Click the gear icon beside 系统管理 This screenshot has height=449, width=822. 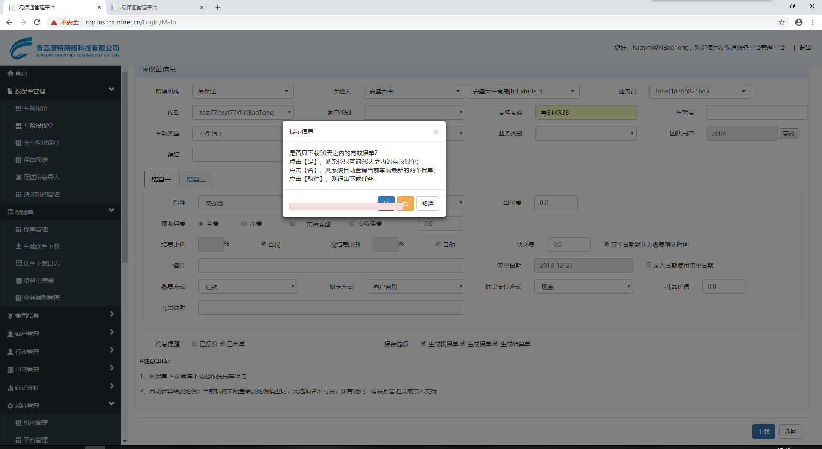(x=10, y=406)
